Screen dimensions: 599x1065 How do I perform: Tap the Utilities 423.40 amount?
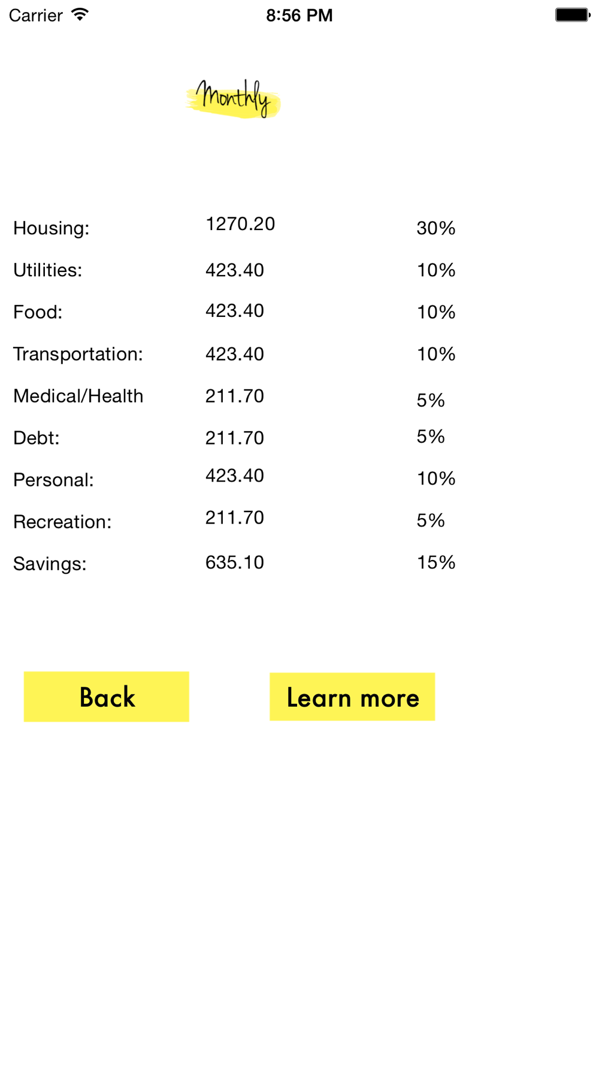235,270
